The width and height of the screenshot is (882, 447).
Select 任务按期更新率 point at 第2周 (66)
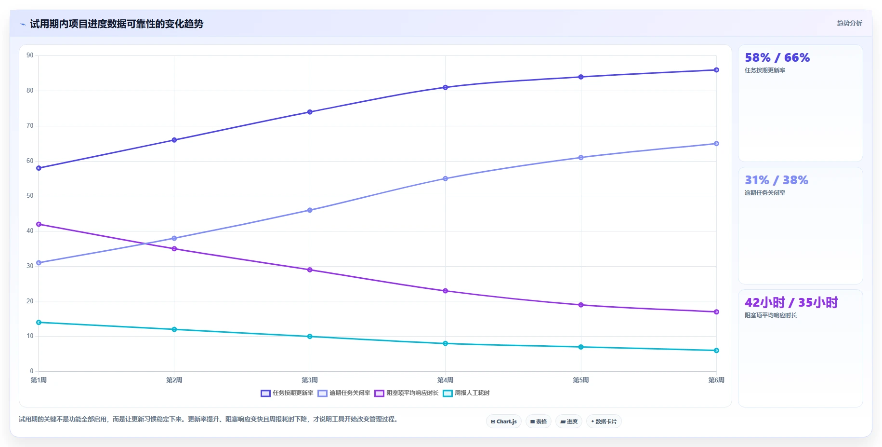tap(174, 140)
